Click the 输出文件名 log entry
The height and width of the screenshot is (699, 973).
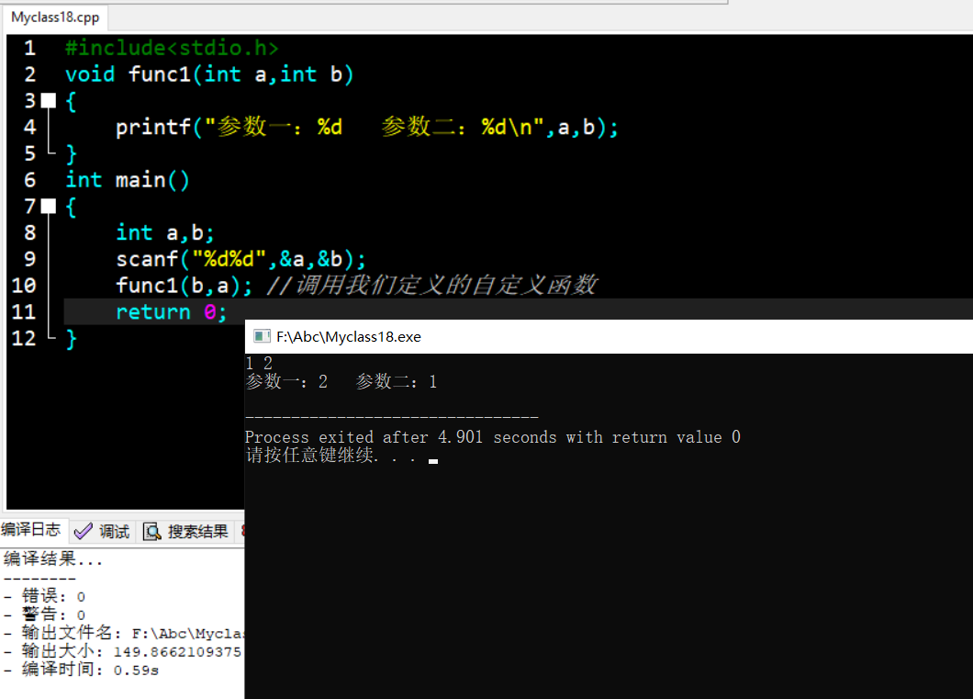coord(124,633)
